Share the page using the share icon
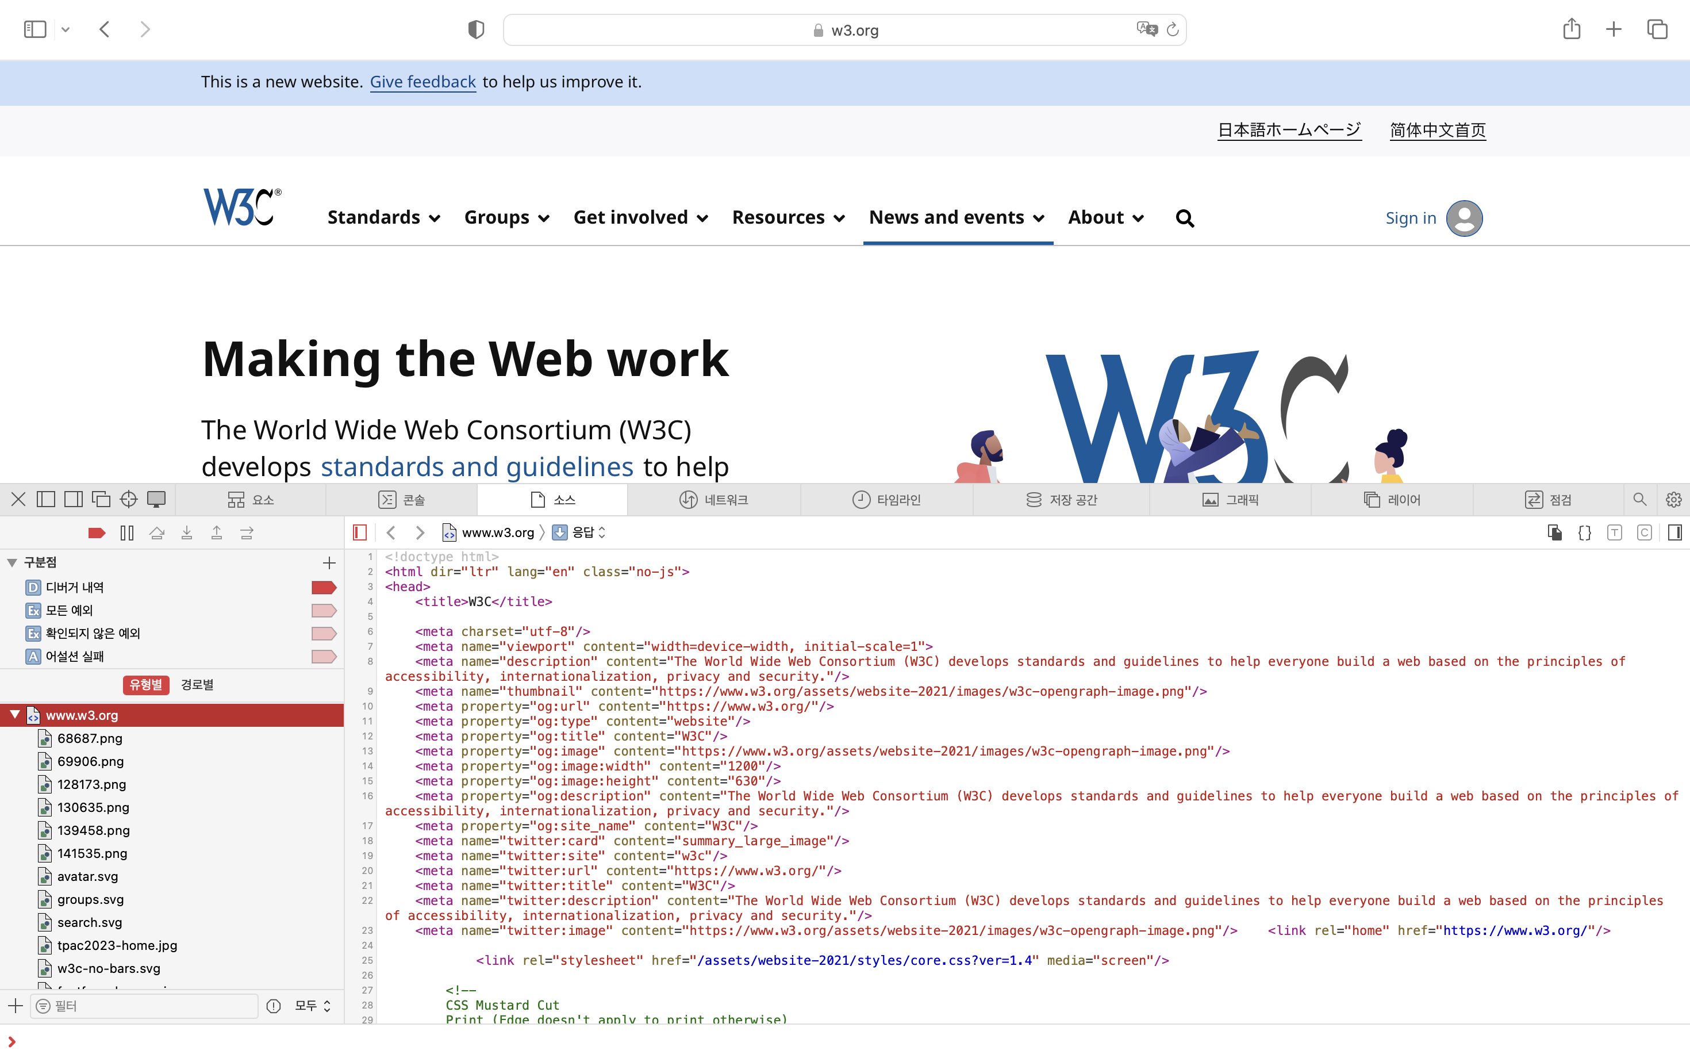The image size is (1690, 1058). pos(1571,29)
